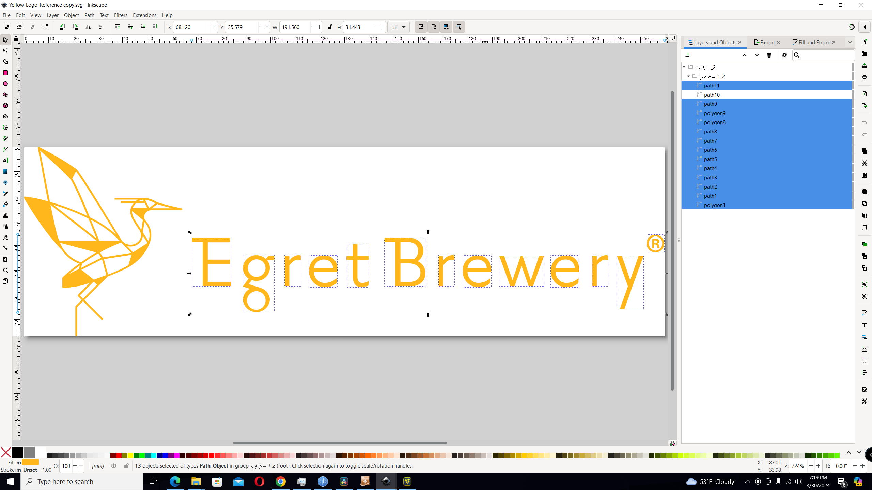
Task: Select path10 in objects list
Action: [766, 95]
